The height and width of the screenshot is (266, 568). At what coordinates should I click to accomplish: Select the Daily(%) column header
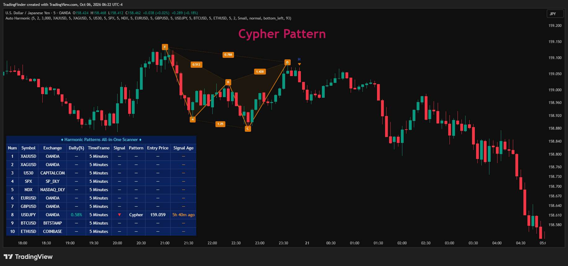pos(76,148)
